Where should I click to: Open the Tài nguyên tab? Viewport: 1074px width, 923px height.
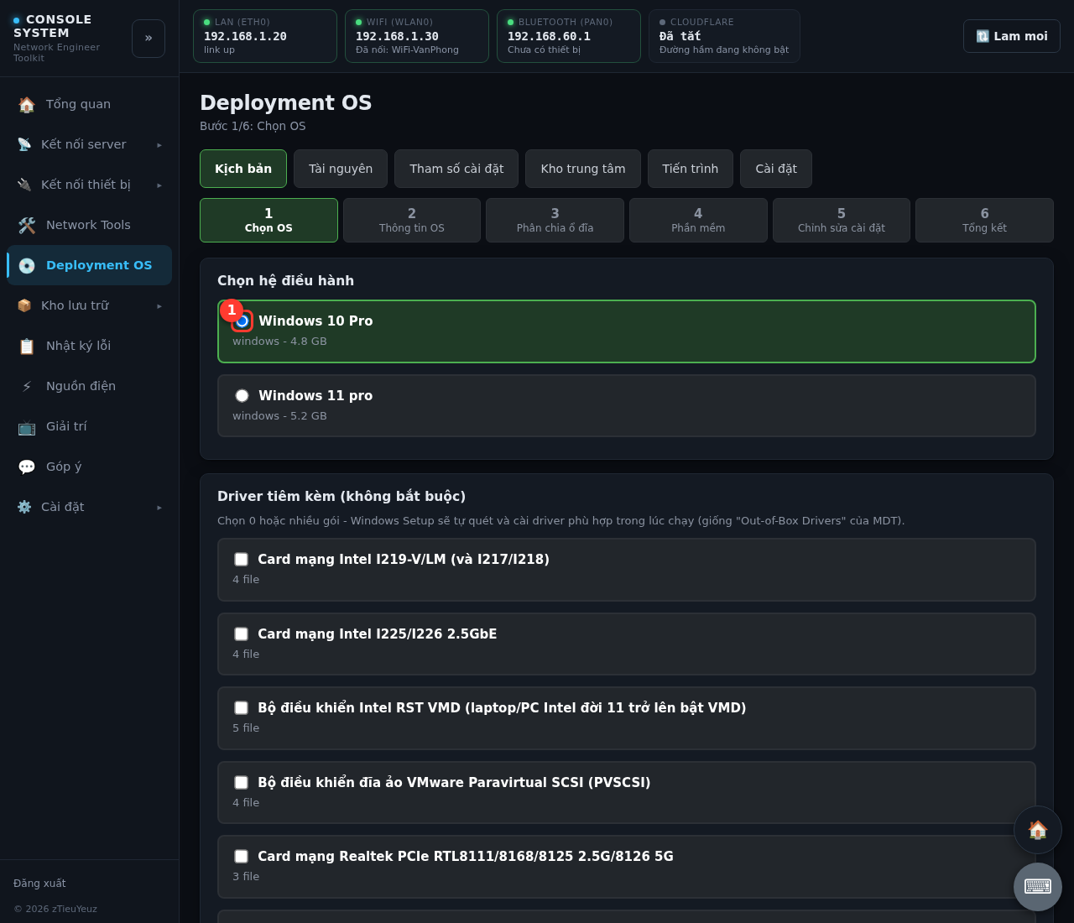pos(341,169)
